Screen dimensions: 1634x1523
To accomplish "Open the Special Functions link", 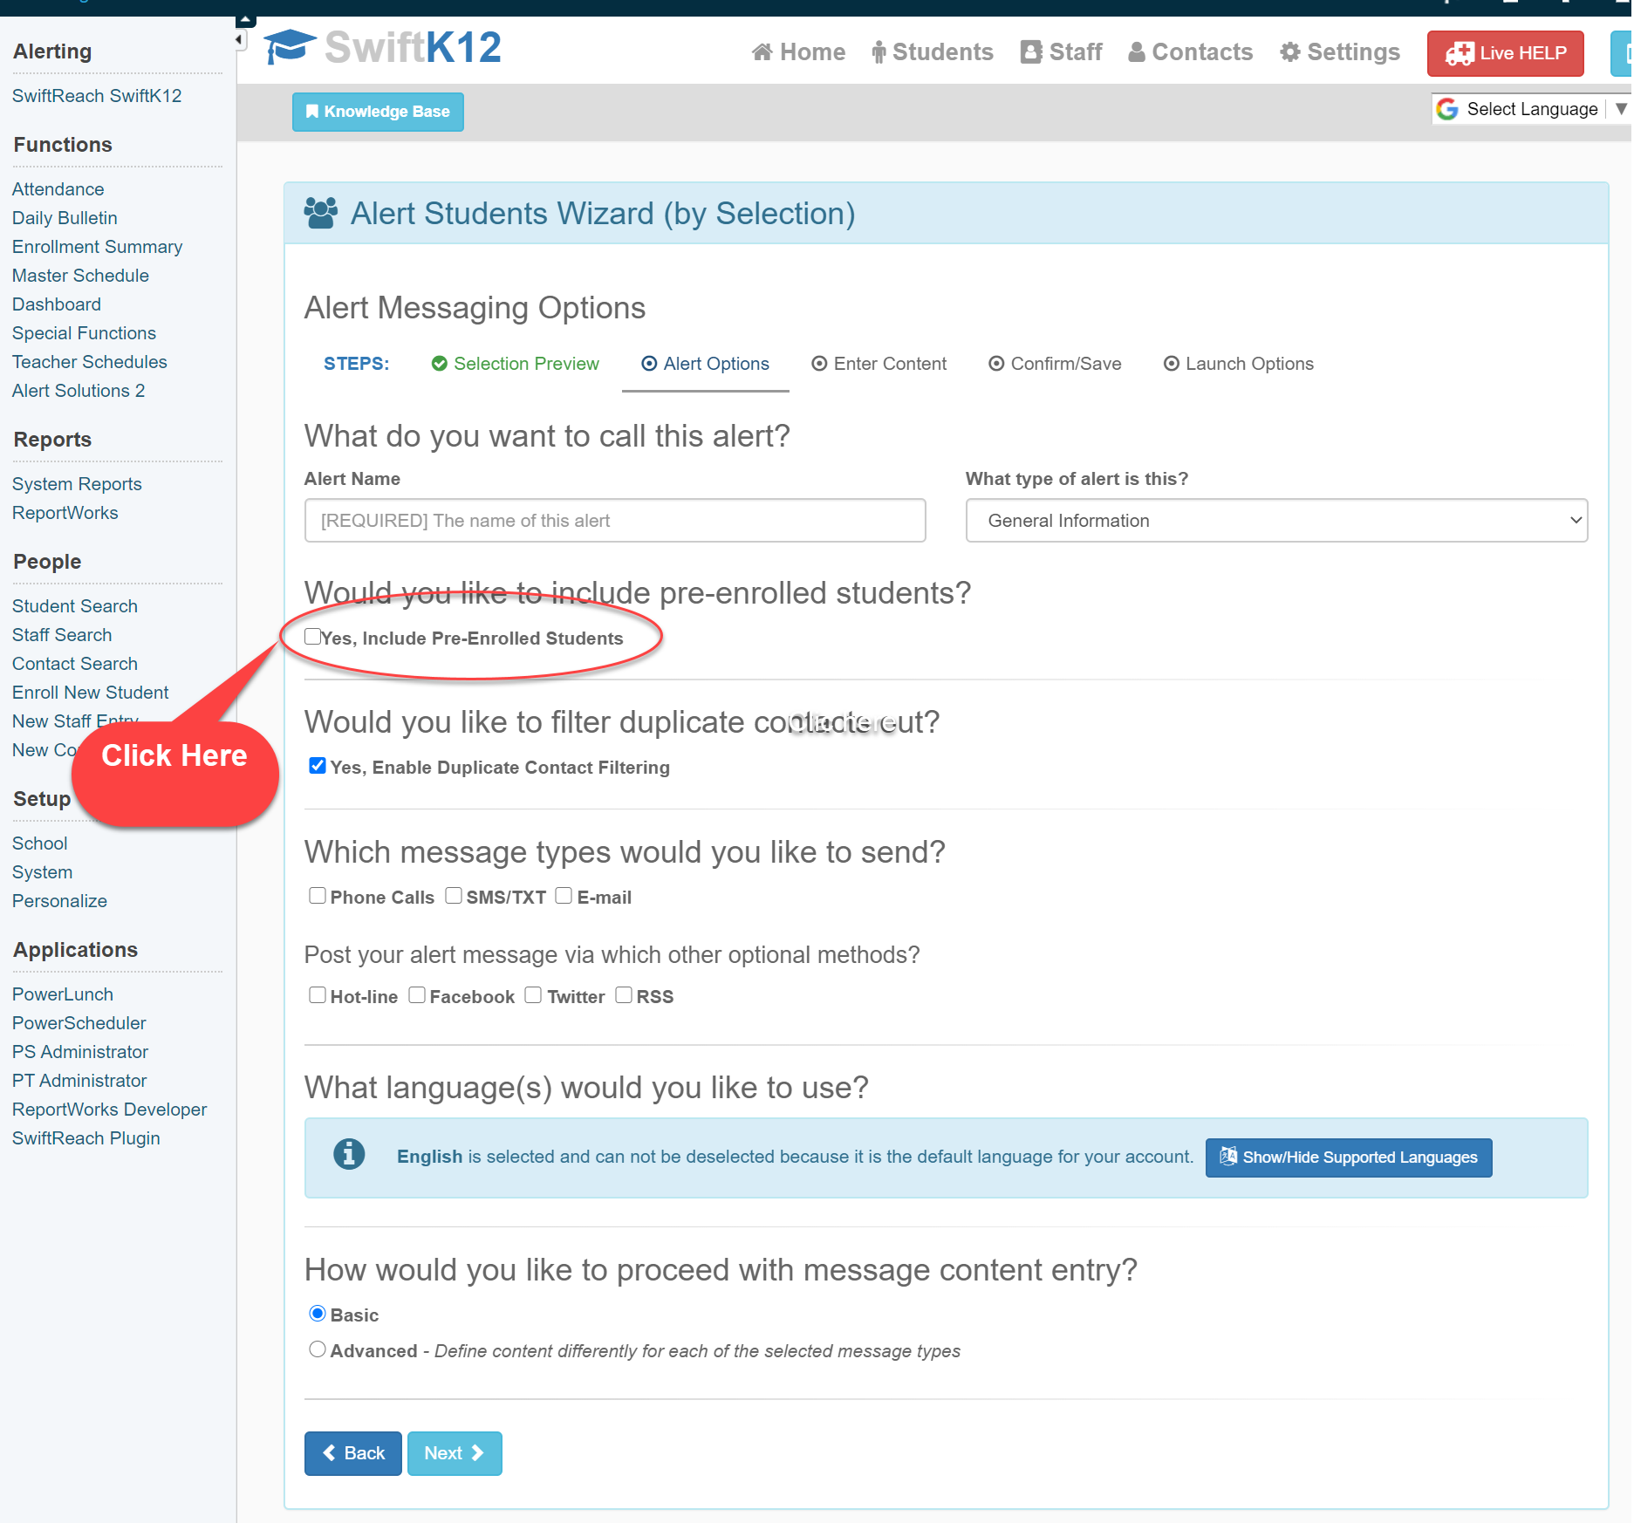I will [84, 333].
